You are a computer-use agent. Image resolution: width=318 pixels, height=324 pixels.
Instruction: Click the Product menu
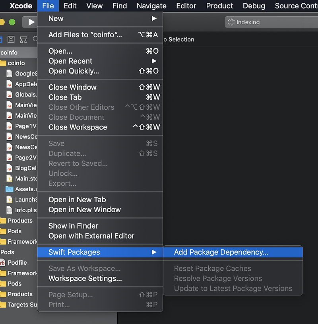[x=219, y=6]
